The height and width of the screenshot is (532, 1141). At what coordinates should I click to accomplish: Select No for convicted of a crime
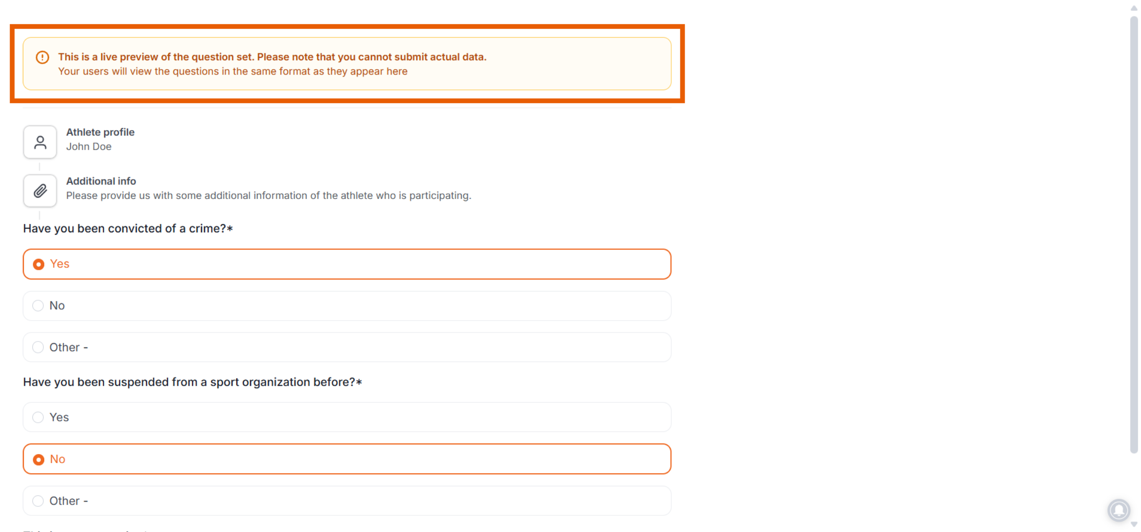point(347,306)
